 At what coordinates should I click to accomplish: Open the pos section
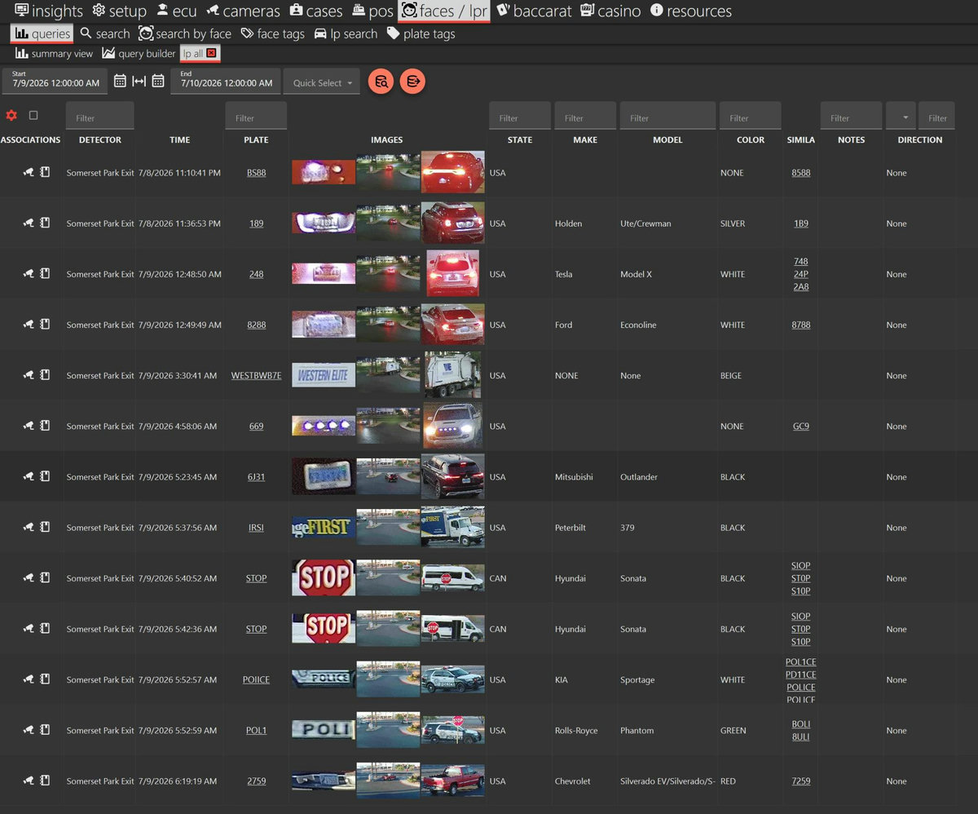point(372,11)
